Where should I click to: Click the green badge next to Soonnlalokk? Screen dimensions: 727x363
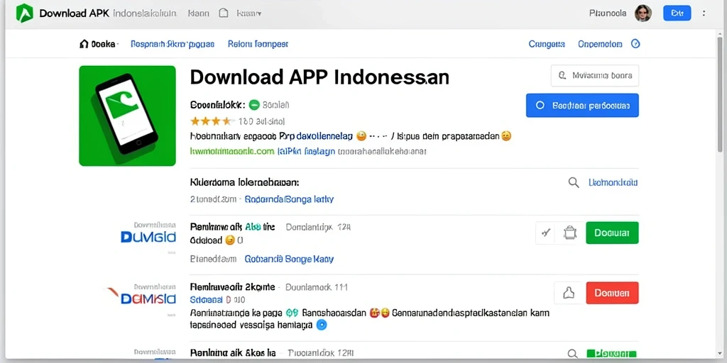pos(254,105)
